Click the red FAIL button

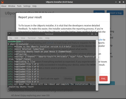[x=103, y=79]
